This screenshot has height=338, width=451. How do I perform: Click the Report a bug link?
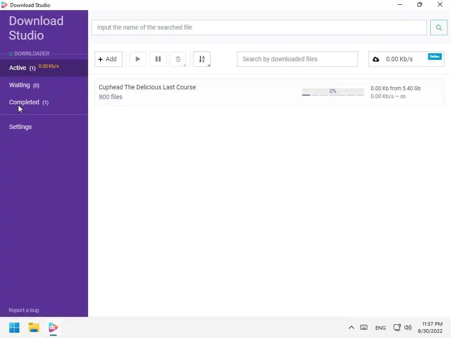pyautogui.click(x=24, y=310)
